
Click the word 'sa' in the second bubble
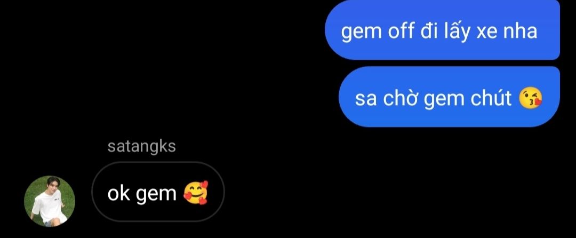[366, 99]
